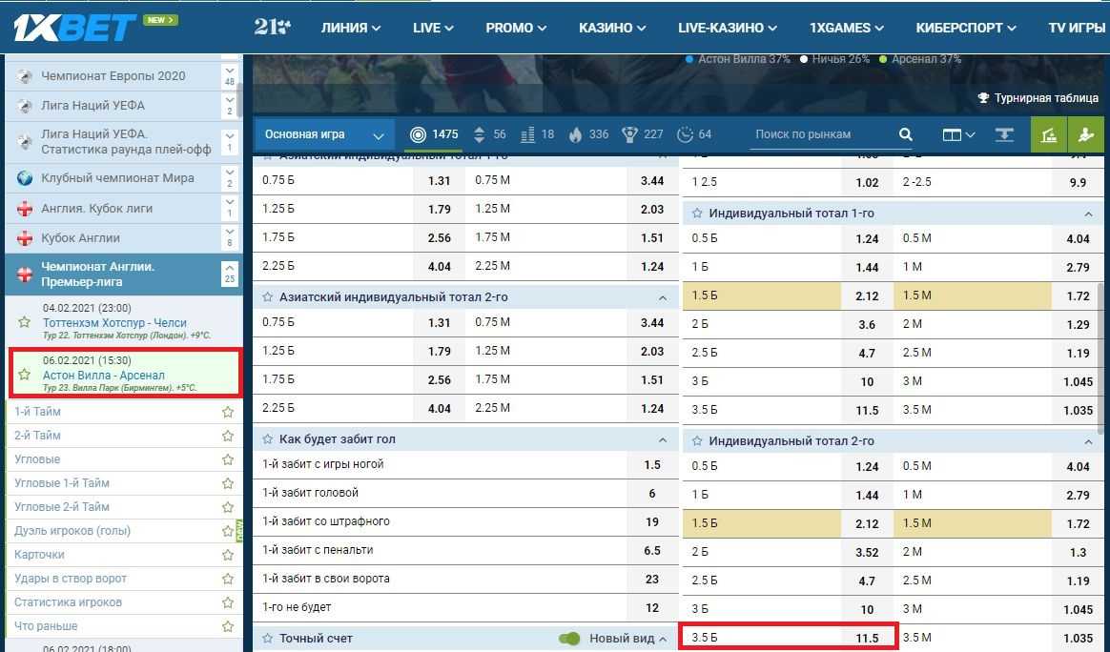Star the Угловые 1-й Тайм item
This screenshot has width=1110, height=652.
click(227, 483)
